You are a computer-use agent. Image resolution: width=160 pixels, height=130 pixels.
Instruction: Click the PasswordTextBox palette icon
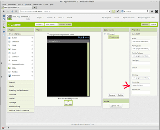tap(10, 64)
